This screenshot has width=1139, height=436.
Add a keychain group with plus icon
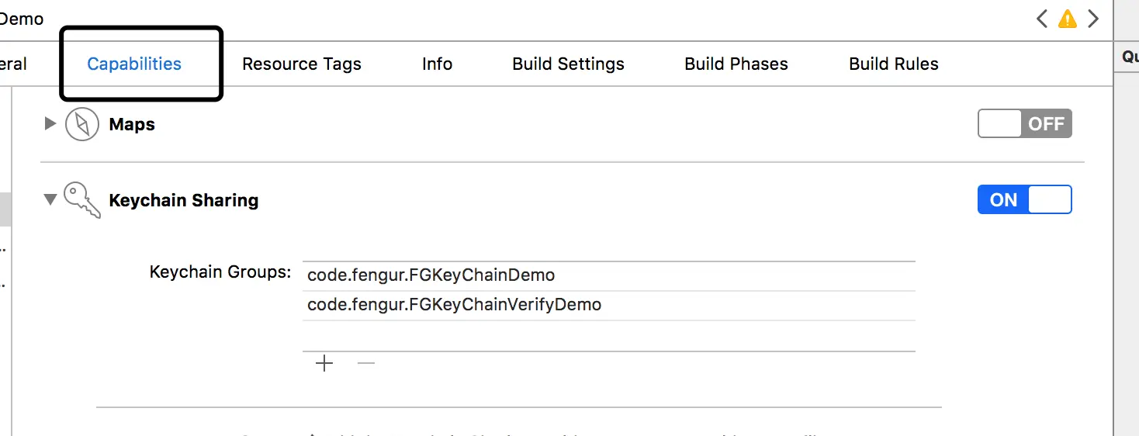(324, 363)
